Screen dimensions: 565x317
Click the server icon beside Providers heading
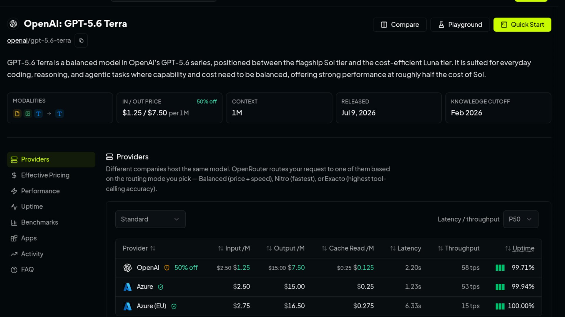[109, 157]
